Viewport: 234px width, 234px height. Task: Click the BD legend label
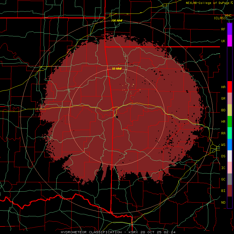click(223, 110)
